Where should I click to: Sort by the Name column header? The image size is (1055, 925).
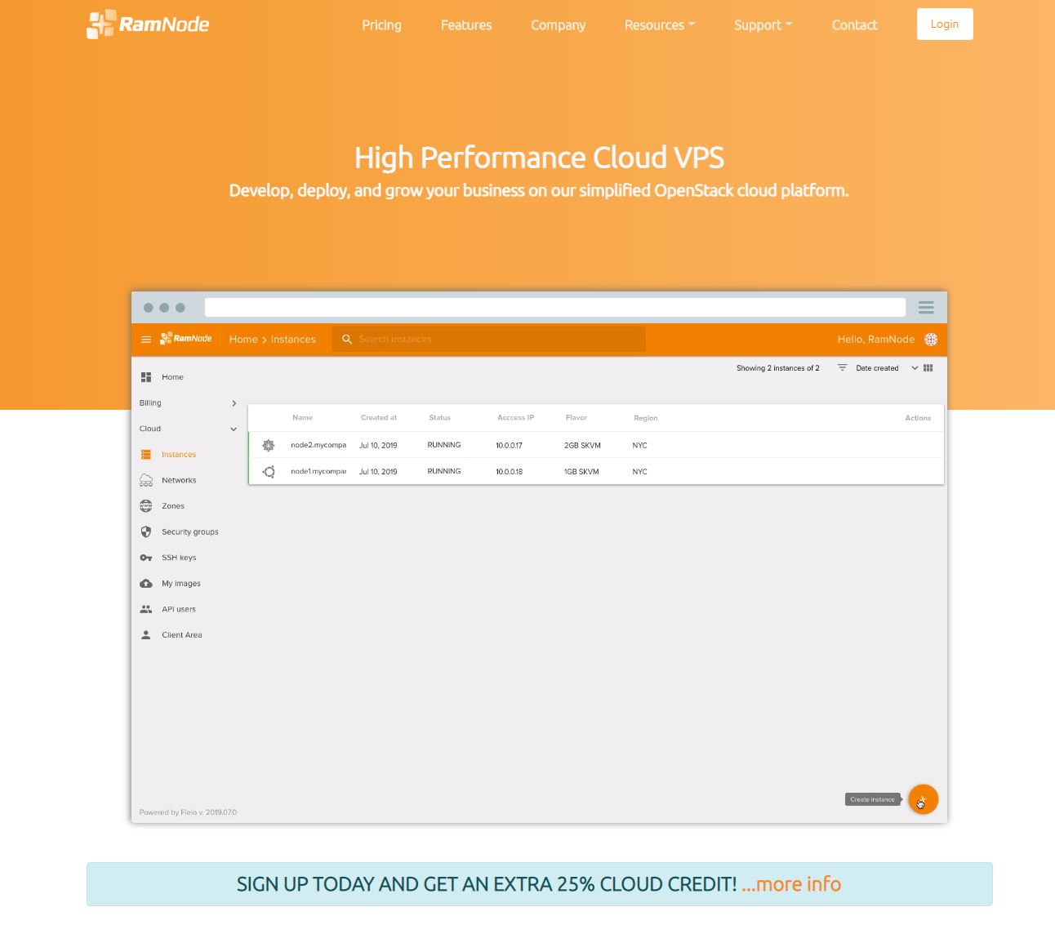coord(303,418)
